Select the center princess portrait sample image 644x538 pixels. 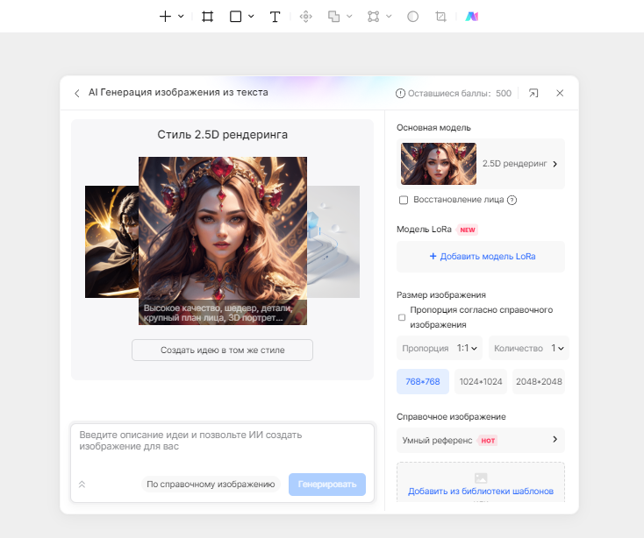point(223,241)
